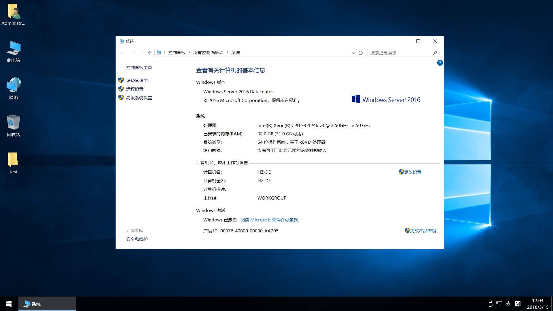Click the search magnifier icon

(435, 53)
